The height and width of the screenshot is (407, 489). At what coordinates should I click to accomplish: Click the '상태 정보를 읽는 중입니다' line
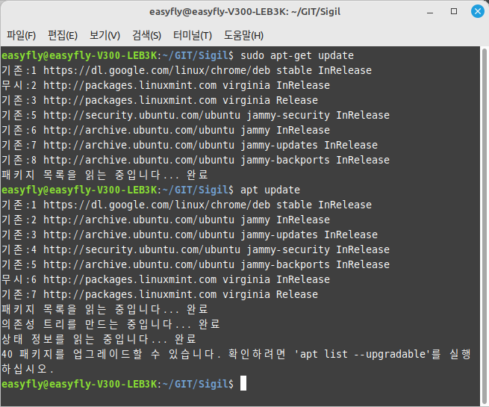(x=99, y=339)
